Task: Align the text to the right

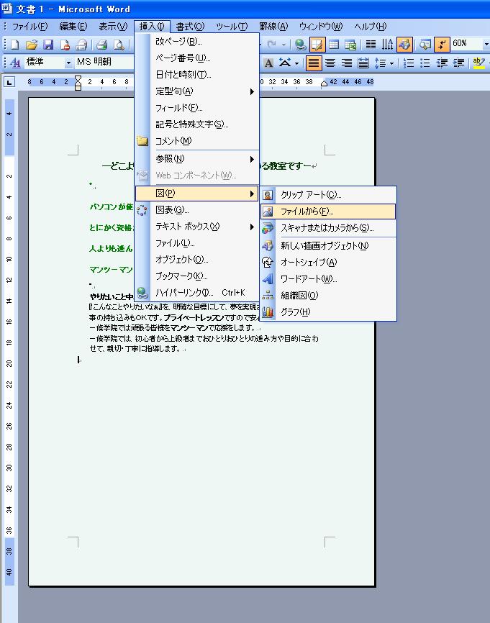Action: pos(347,63)
